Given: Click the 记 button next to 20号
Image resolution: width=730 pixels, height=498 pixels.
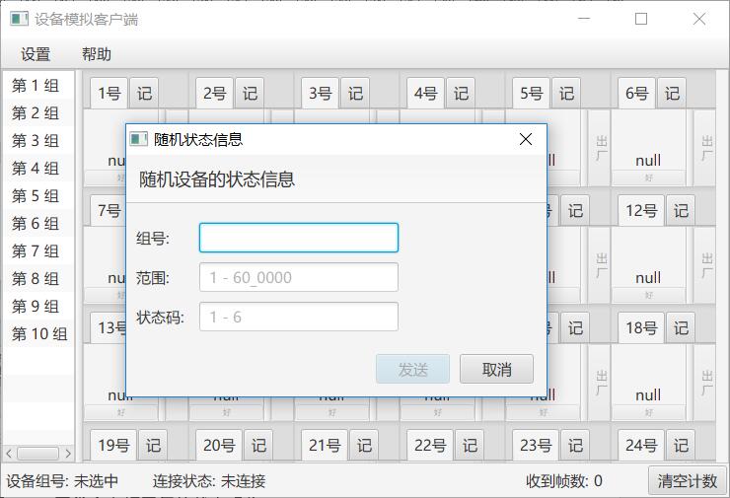Looking at the screenshot, I should click(x=258, y=445).
